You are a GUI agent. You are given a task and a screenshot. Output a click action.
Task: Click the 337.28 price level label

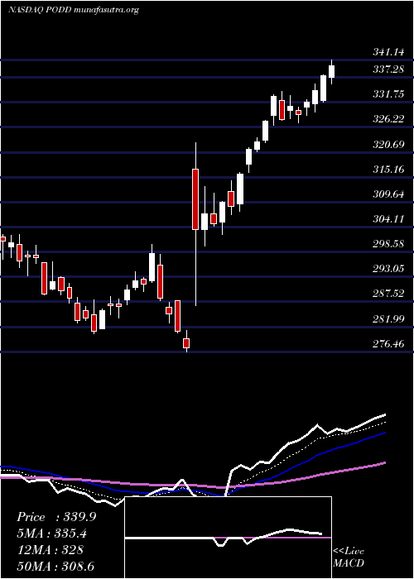click(388, 69)
